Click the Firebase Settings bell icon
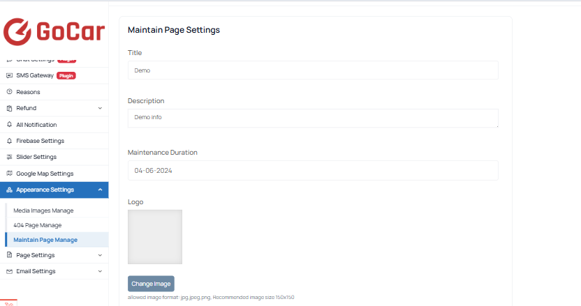Image resolution: width=581 pixels, height=306 pixels. click(10, 141)
